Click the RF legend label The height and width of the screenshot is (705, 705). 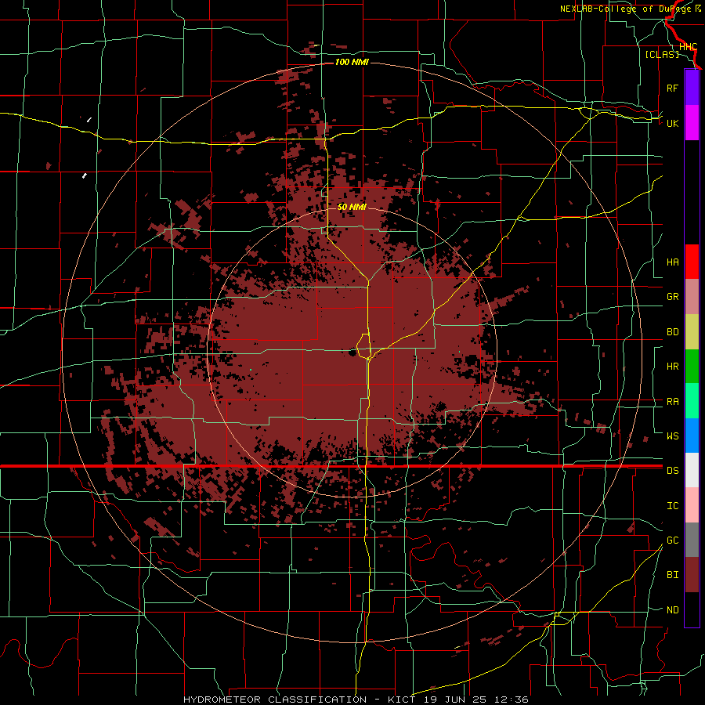pos(672,88)
